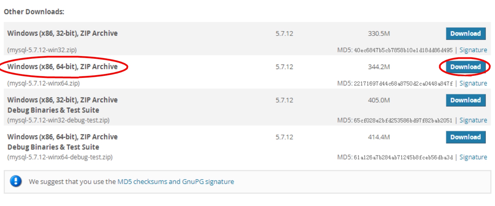Open MD5 checksums and GnuPG signature link

[176, 182]
